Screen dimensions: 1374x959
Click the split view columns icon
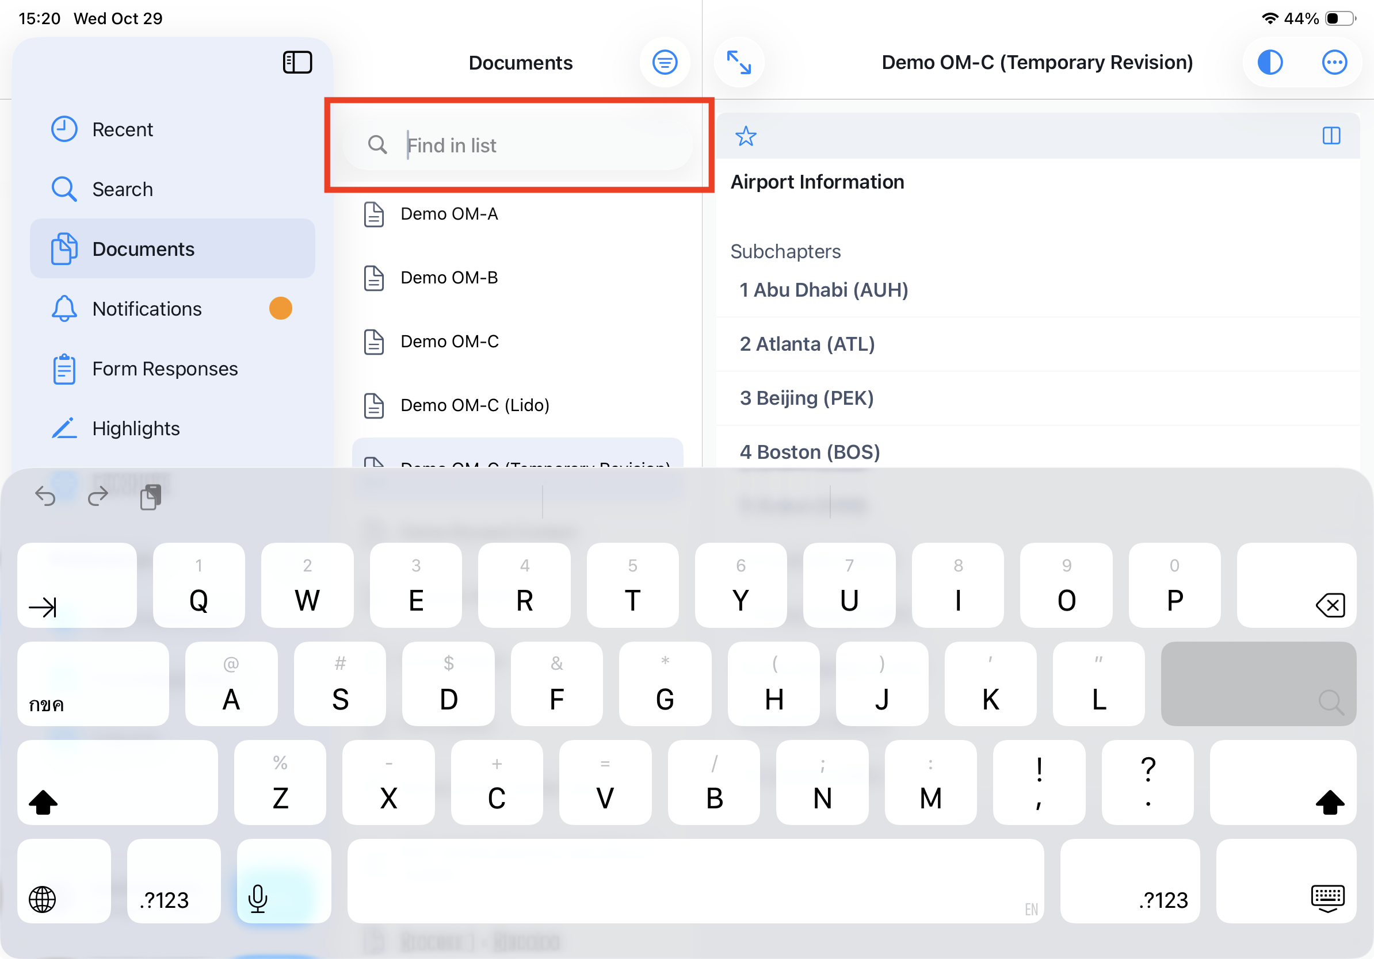tap(1331, 136)
